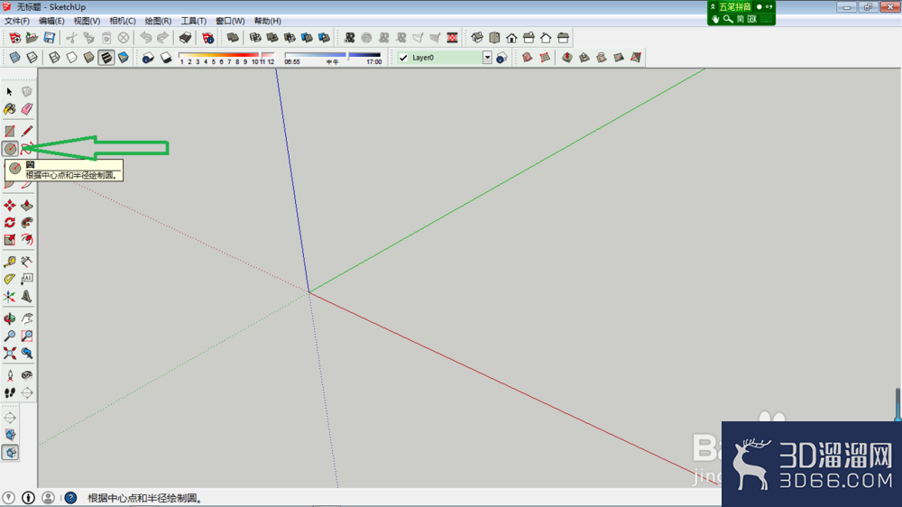902x507 pixels.
Task: Select the Eraser tool
Action: (x=27, y=109)
